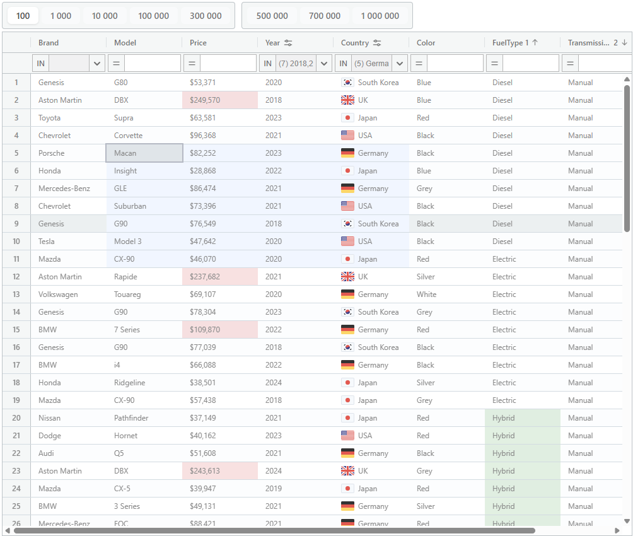Image resolution: width=633 pixels, height=536 pixels.
Task: Focus the Color filter text input
Action: (455, 64)
